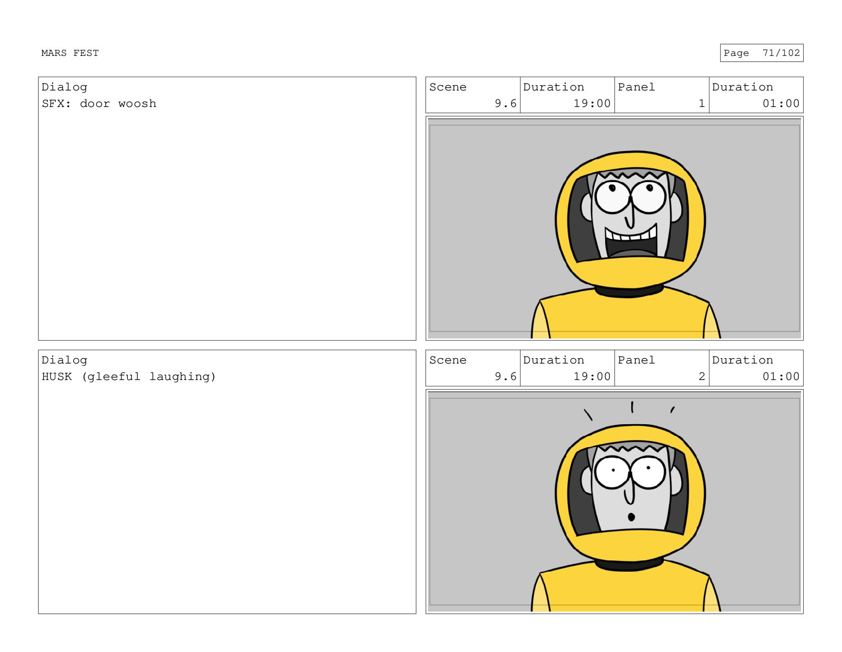Click the MARS FEST title text
This screenshot has height=652, width=842.
click(70, 53)
